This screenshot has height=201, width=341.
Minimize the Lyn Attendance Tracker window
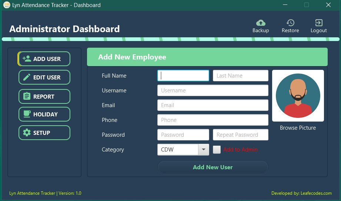285,5
